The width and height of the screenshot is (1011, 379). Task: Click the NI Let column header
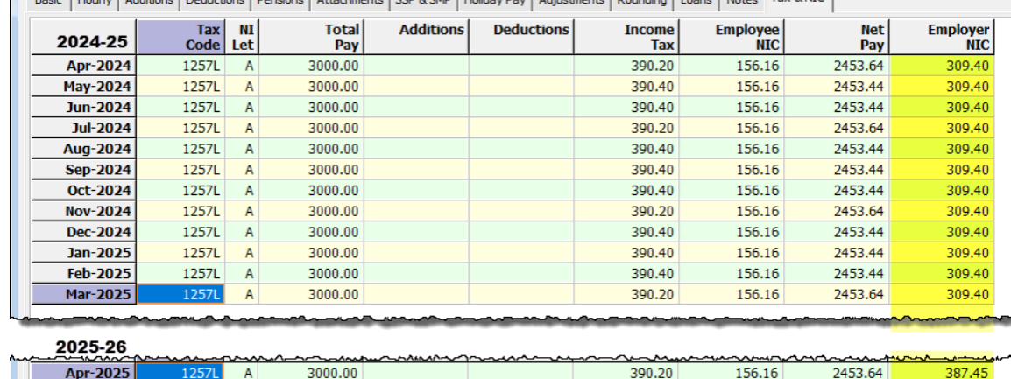pos(242,38)
